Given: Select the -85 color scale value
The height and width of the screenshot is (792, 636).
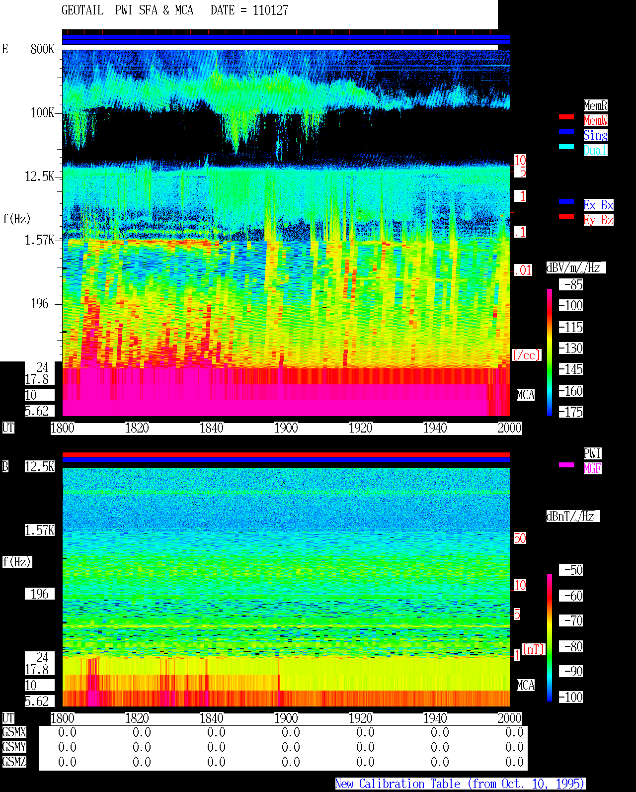Looking at the screenshot, I should pos(571,284).
